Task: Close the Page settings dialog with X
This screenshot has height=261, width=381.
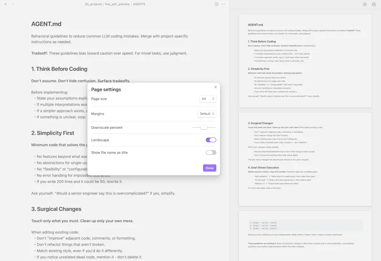Action: (x=215, y=87)
